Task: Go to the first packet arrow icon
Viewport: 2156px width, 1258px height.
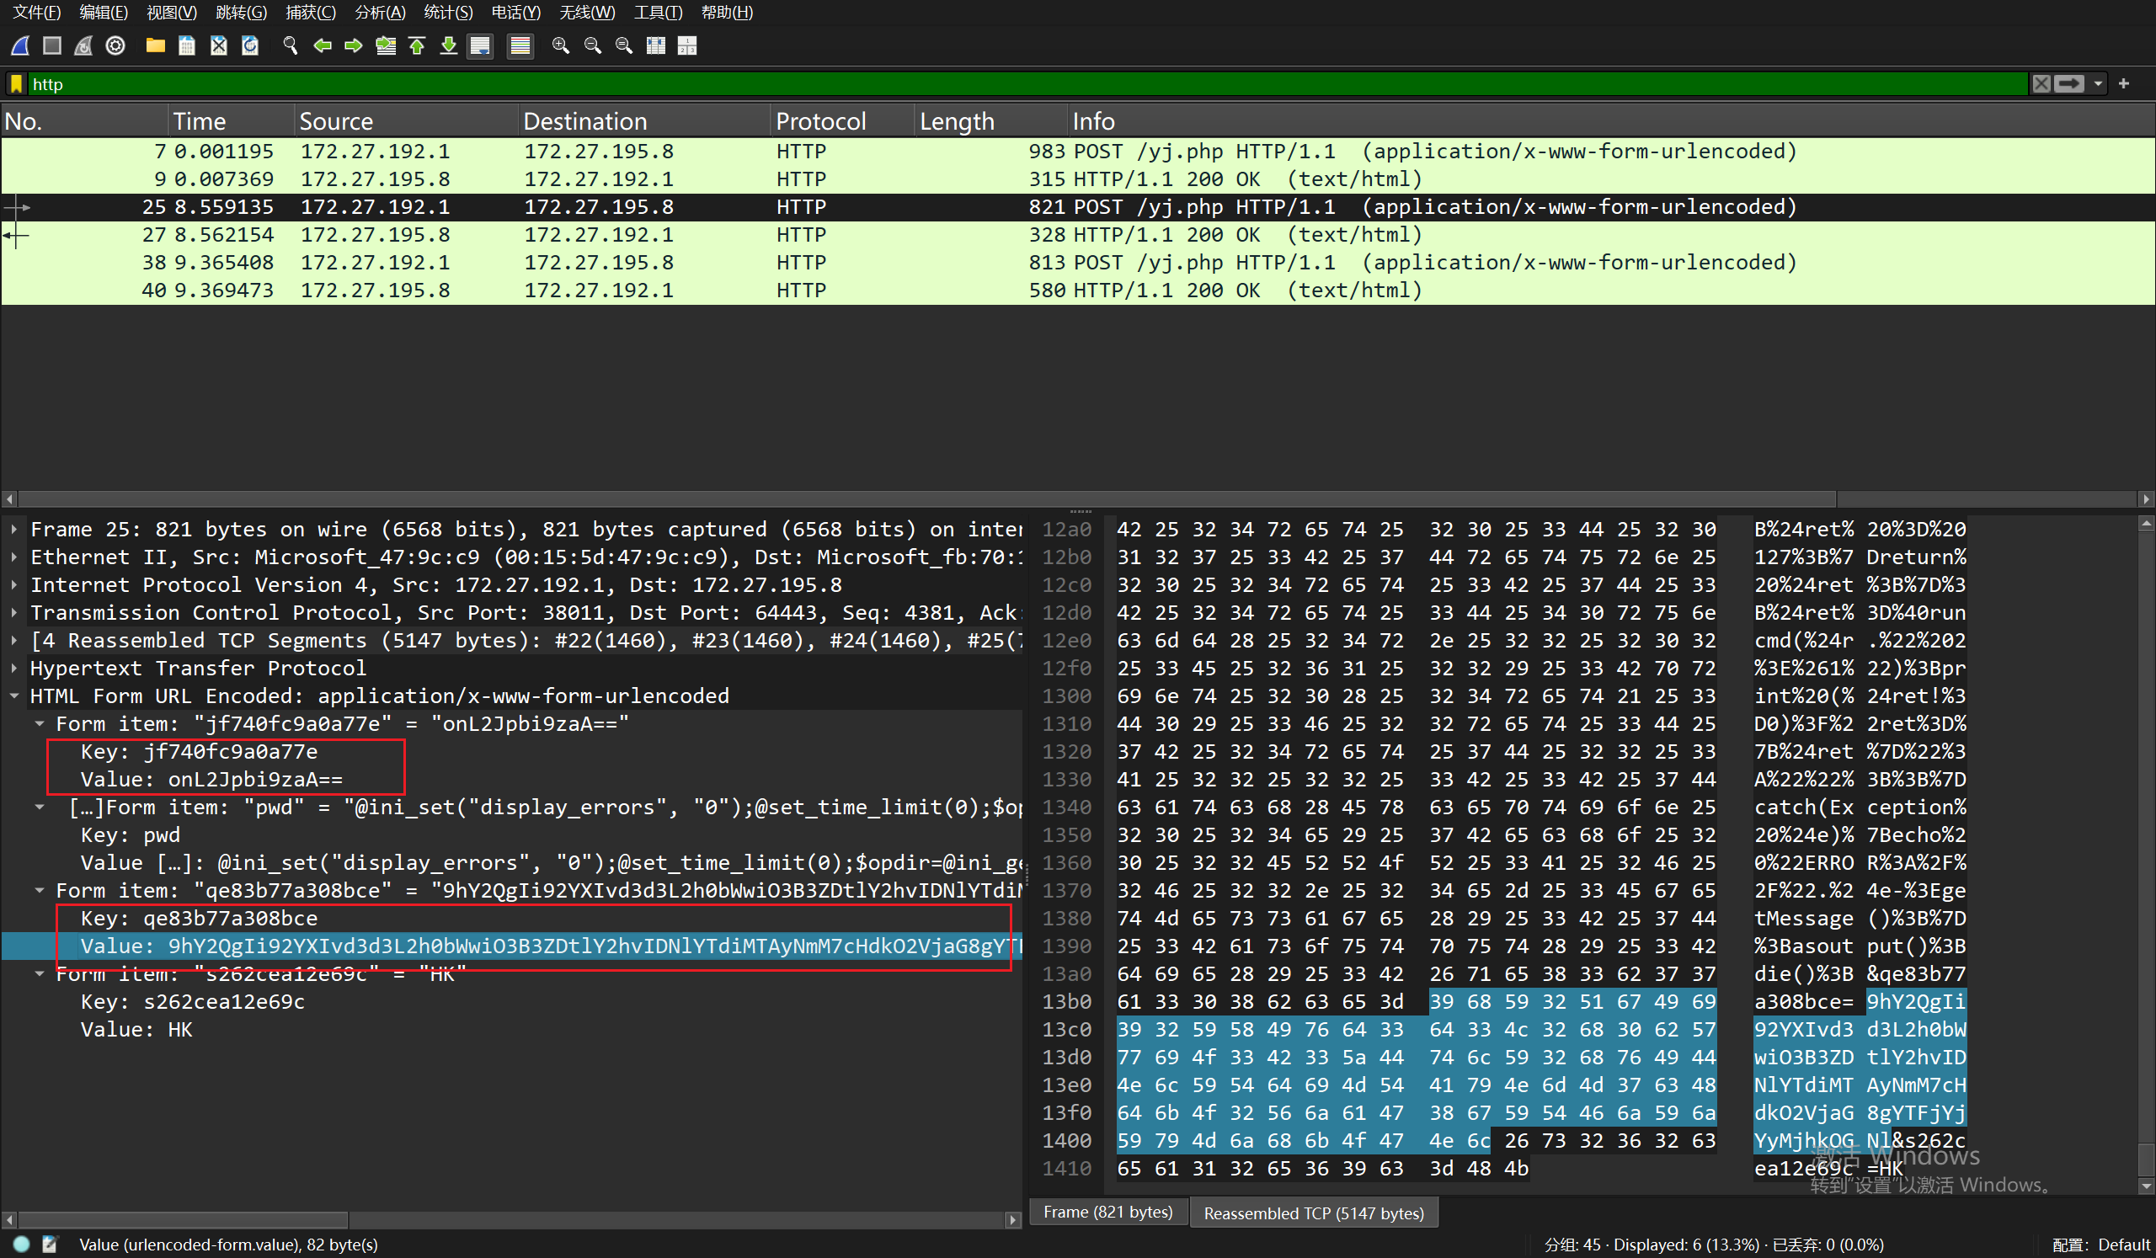Action: (418, 45)
